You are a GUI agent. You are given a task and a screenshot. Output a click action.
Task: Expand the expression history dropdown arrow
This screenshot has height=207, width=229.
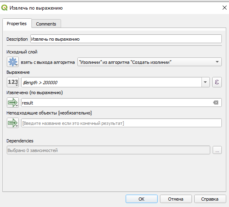coord(205,82)
